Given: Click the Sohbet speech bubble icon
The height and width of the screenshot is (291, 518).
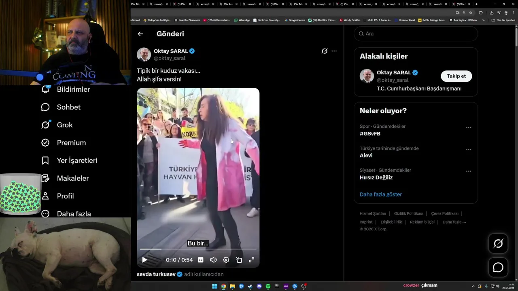Looking at the screenshot, I should point(45,107).
